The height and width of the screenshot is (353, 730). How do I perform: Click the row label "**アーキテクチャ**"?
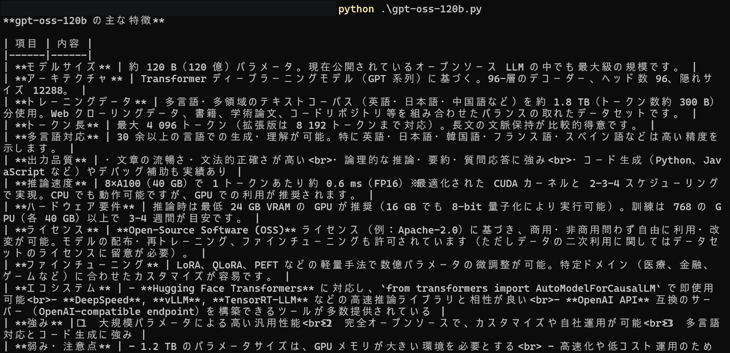(x=69, y=79)
